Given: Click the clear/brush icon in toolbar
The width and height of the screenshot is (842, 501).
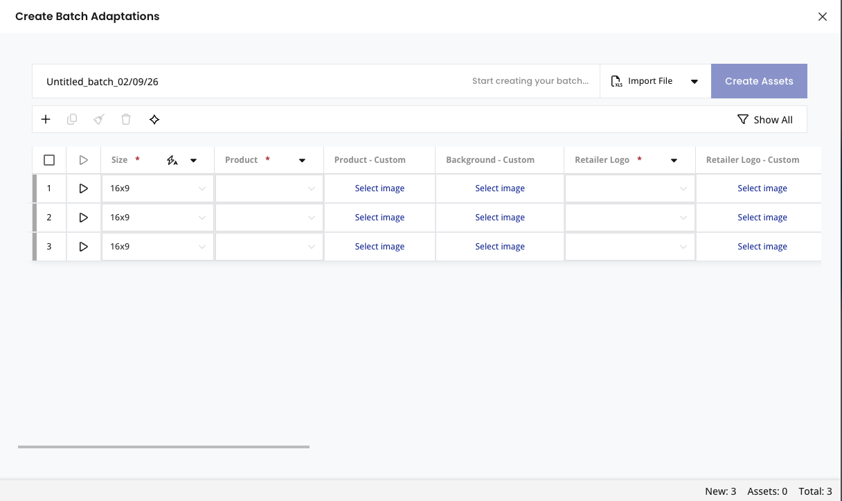Looking at the screenshot, I should [99, 119].
